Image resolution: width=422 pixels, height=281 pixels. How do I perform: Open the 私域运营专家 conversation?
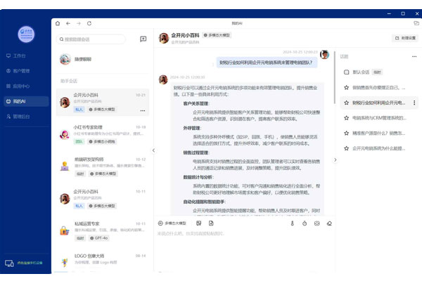103,231
